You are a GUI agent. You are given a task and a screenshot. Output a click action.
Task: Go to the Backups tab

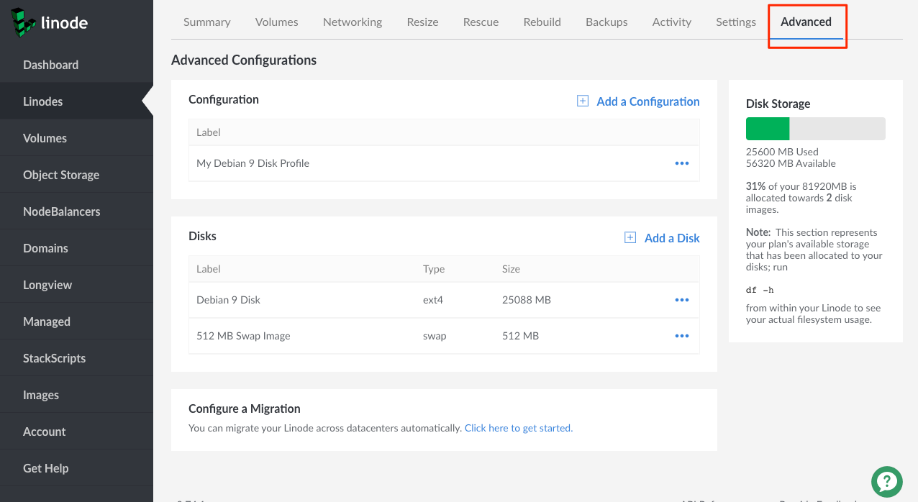coord(606,22)
